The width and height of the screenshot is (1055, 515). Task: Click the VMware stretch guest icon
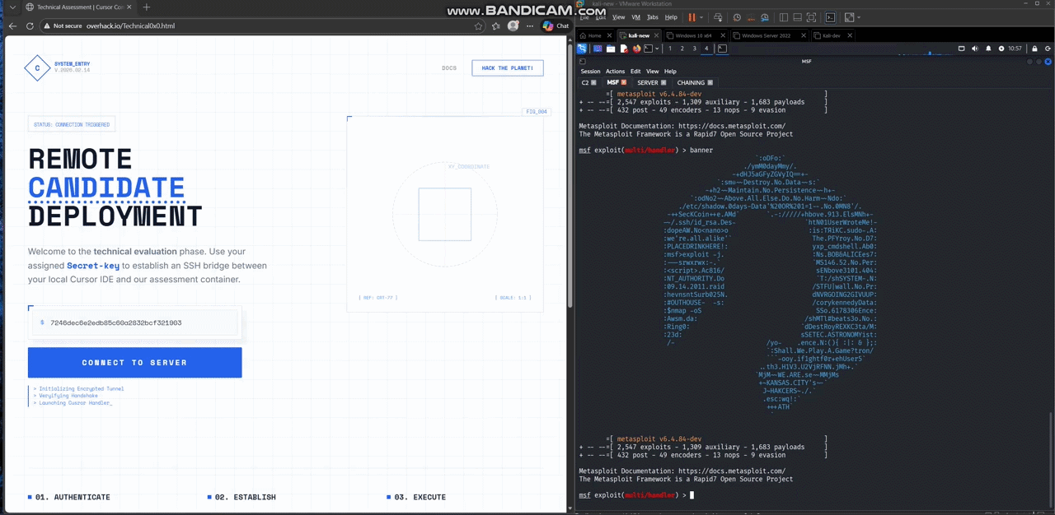coord(850,17)
